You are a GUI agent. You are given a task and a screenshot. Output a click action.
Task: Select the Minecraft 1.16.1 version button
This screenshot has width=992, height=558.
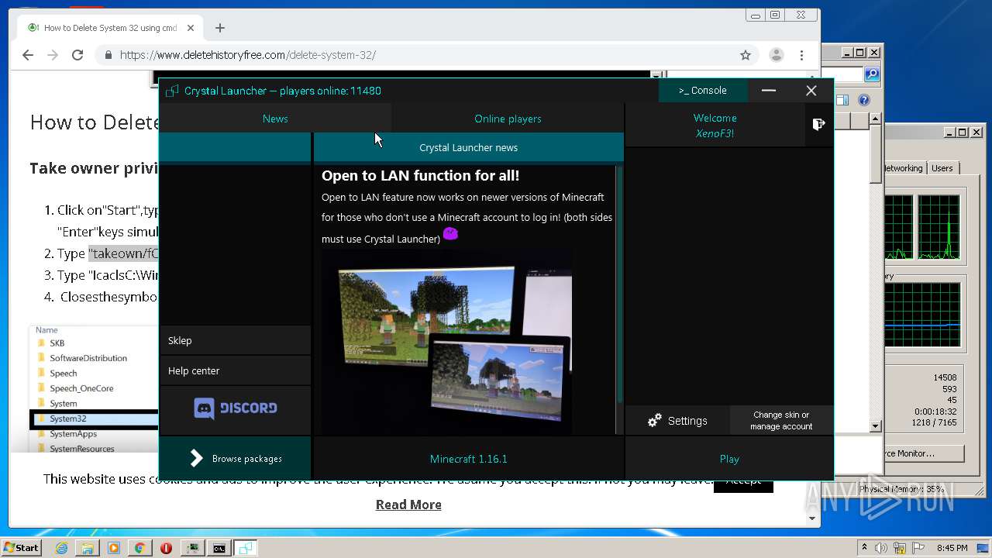point(468,459)
